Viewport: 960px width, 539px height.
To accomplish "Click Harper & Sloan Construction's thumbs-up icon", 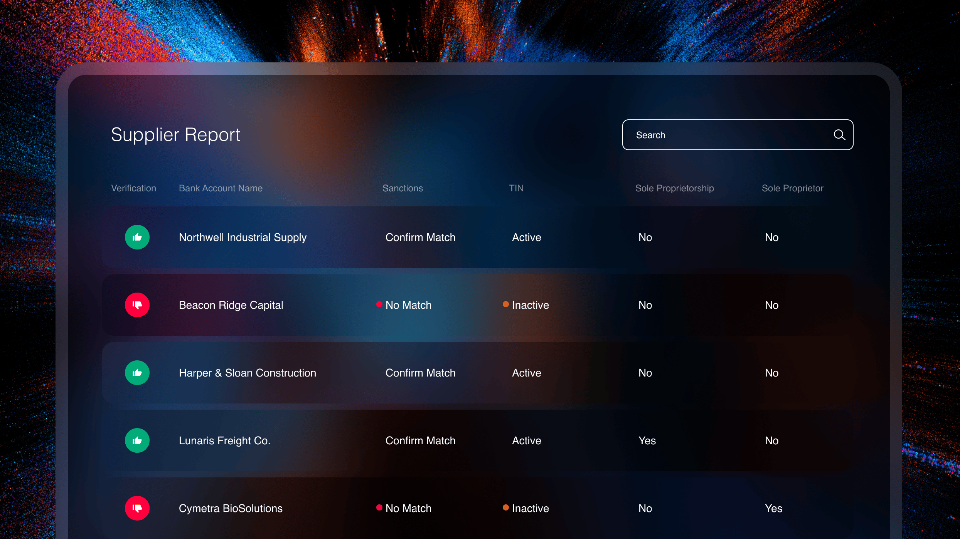I will click(137, 373).
